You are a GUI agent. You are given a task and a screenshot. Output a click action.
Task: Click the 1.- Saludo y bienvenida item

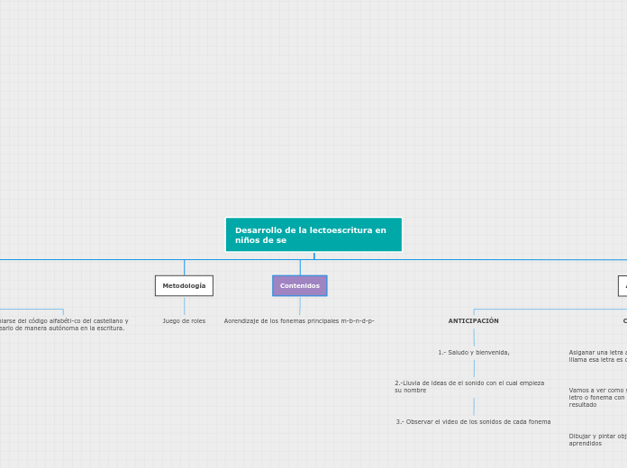pos(474,353)
